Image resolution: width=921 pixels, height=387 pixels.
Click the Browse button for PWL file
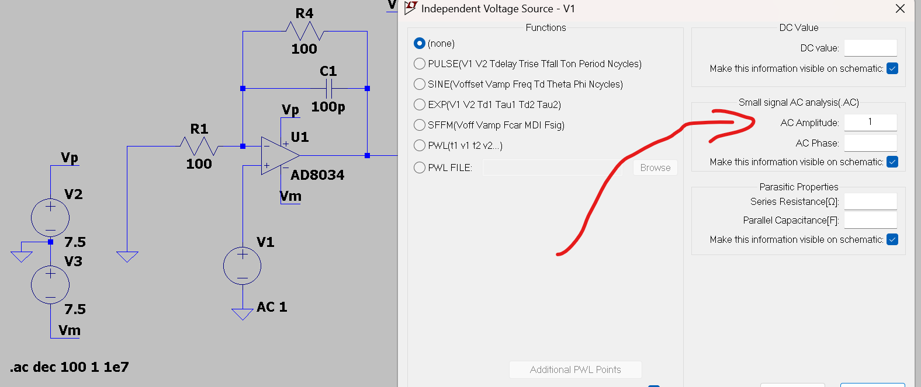(x=655, y=168)
